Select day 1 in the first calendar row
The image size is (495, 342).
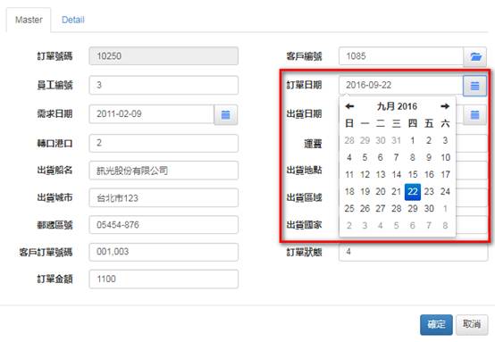pyautogui.click(x=413, y=140)
